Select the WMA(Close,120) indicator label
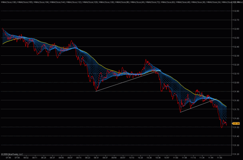Viewport: 243px width, 160px height. (90, 2)
